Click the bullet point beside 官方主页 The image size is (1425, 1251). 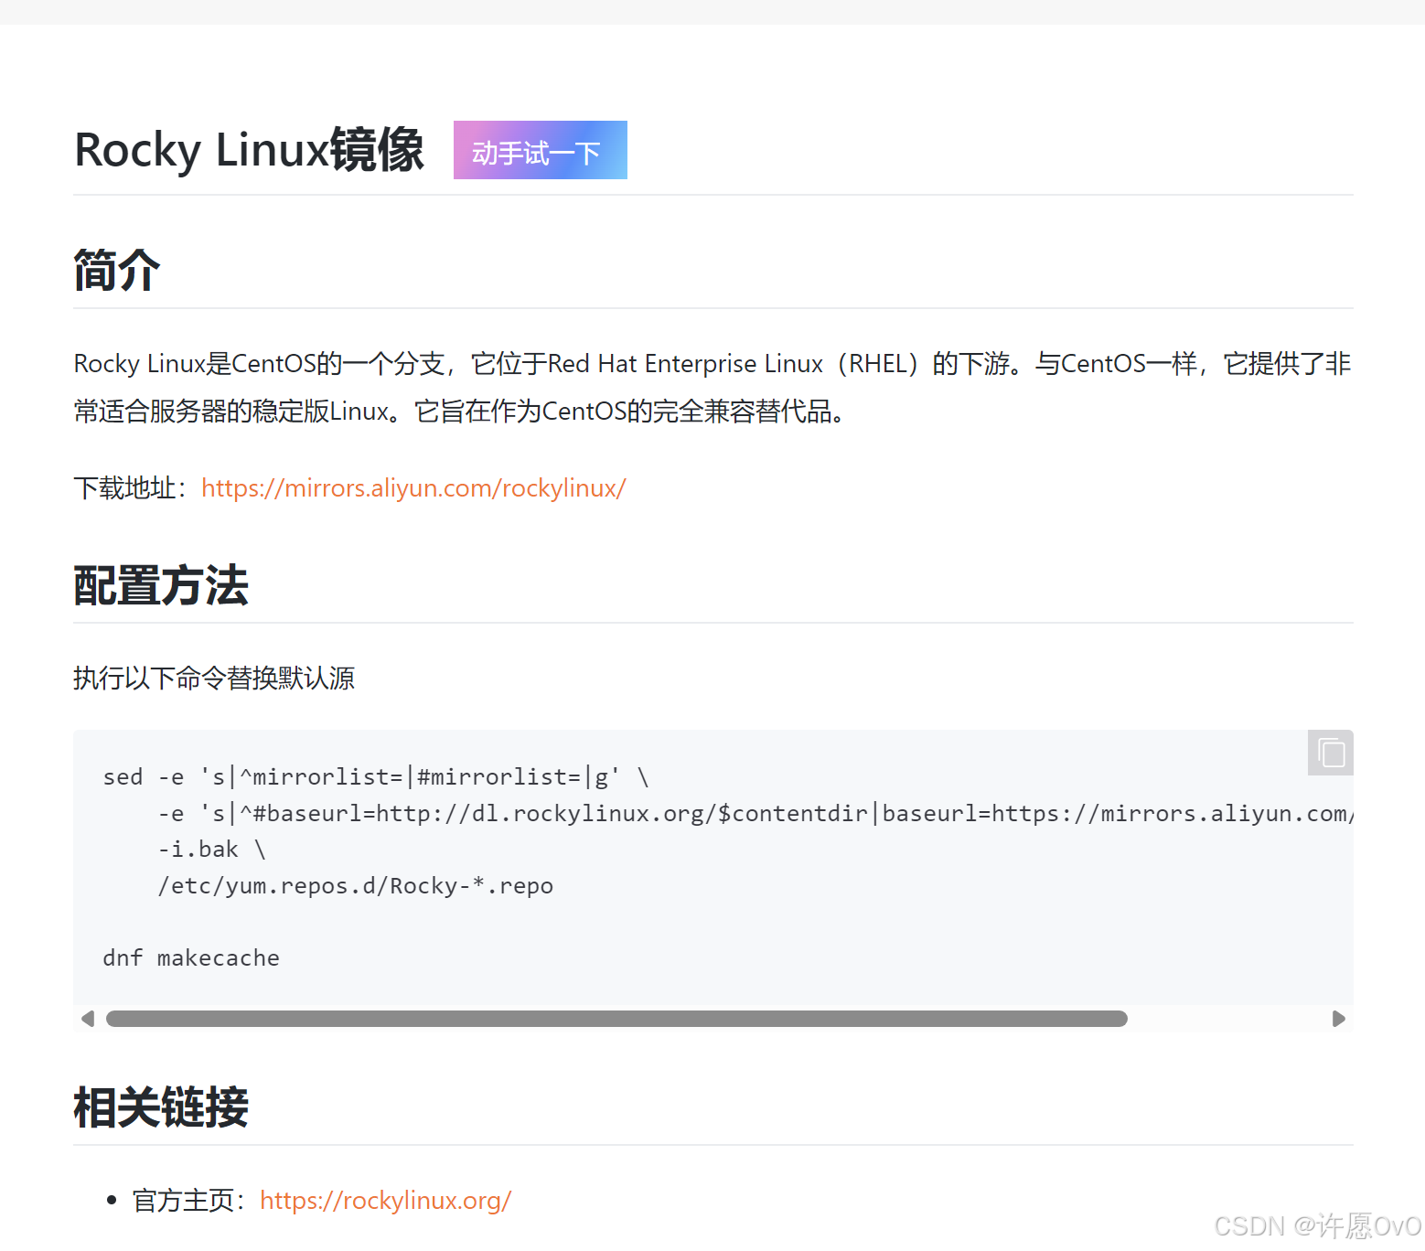click(111, 1199)
